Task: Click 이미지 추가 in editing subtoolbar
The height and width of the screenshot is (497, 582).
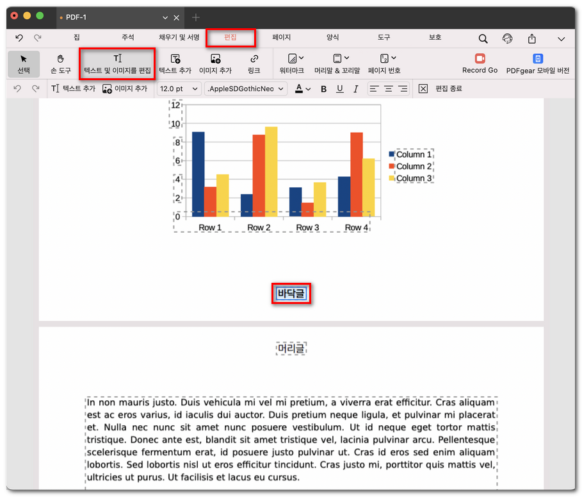Action: tap(125, 88)
